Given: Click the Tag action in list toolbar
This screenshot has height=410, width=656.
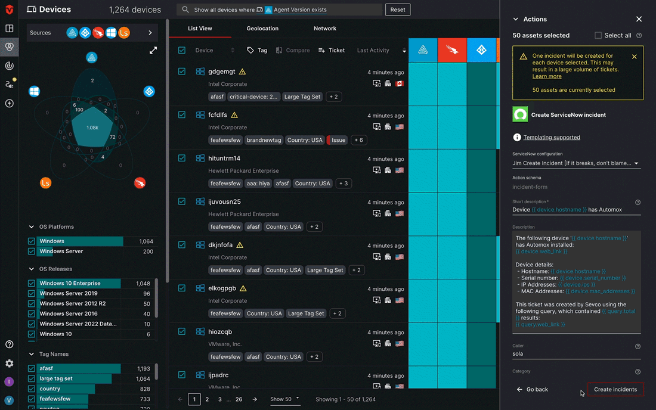Looking at the screenshot, I should (257, 50).
